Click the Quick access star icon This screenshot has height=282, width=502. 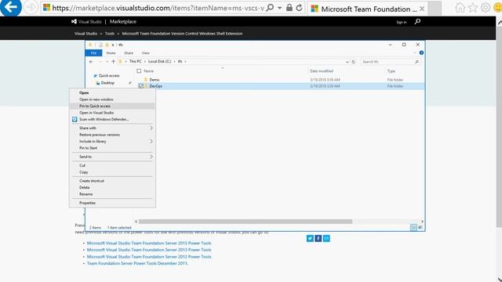point(95,76)
